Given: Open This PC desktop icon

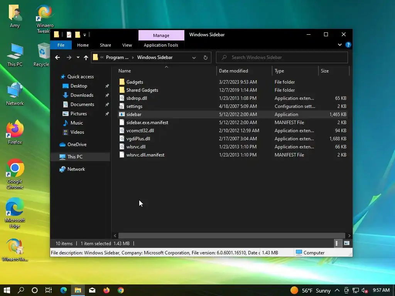Looking at the screenshot, I should click(15, 55).
